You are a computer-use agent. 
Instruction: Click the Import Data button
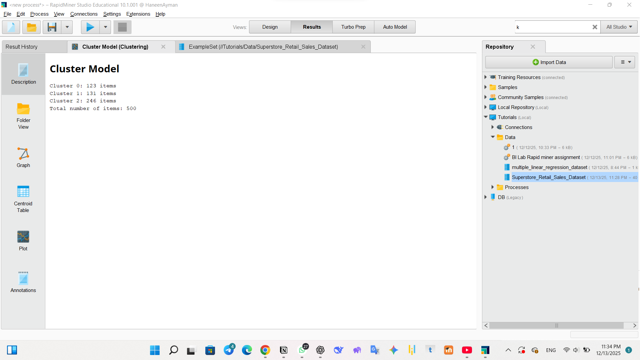click(549, 62)
